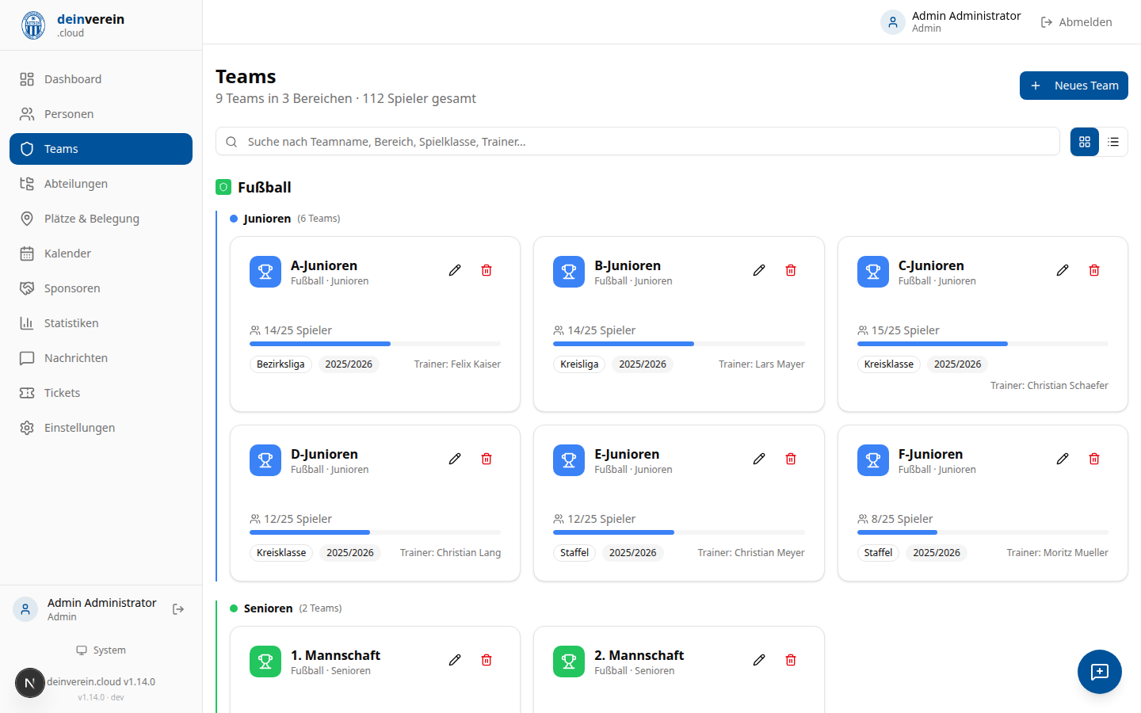This screenshot has height=713, width=1141.
Task: Click inside the team search field
Action: 555,142
